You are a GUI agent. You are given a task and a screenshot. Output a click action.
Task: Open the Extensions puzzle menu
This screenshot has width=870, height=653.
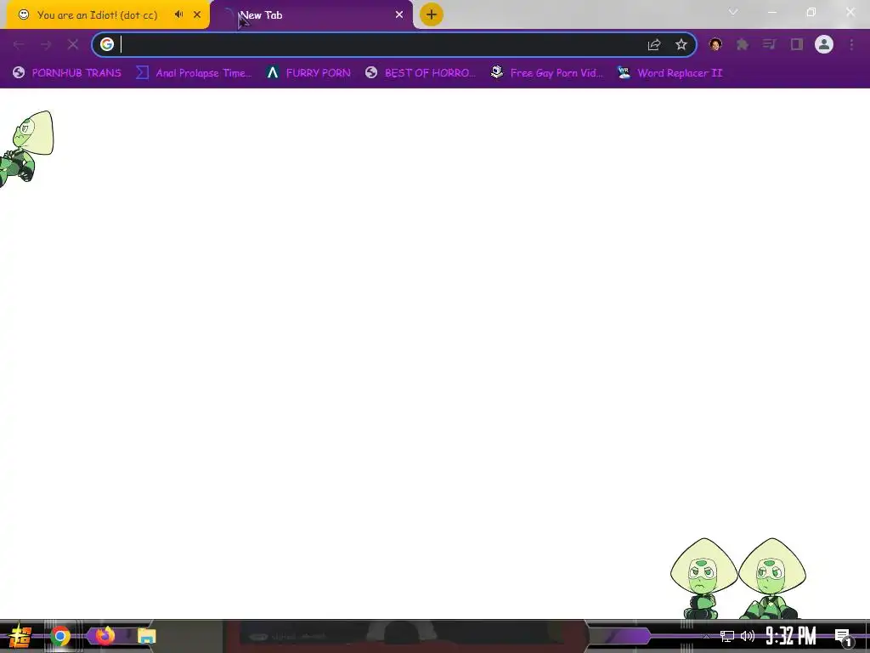point(743,44)
